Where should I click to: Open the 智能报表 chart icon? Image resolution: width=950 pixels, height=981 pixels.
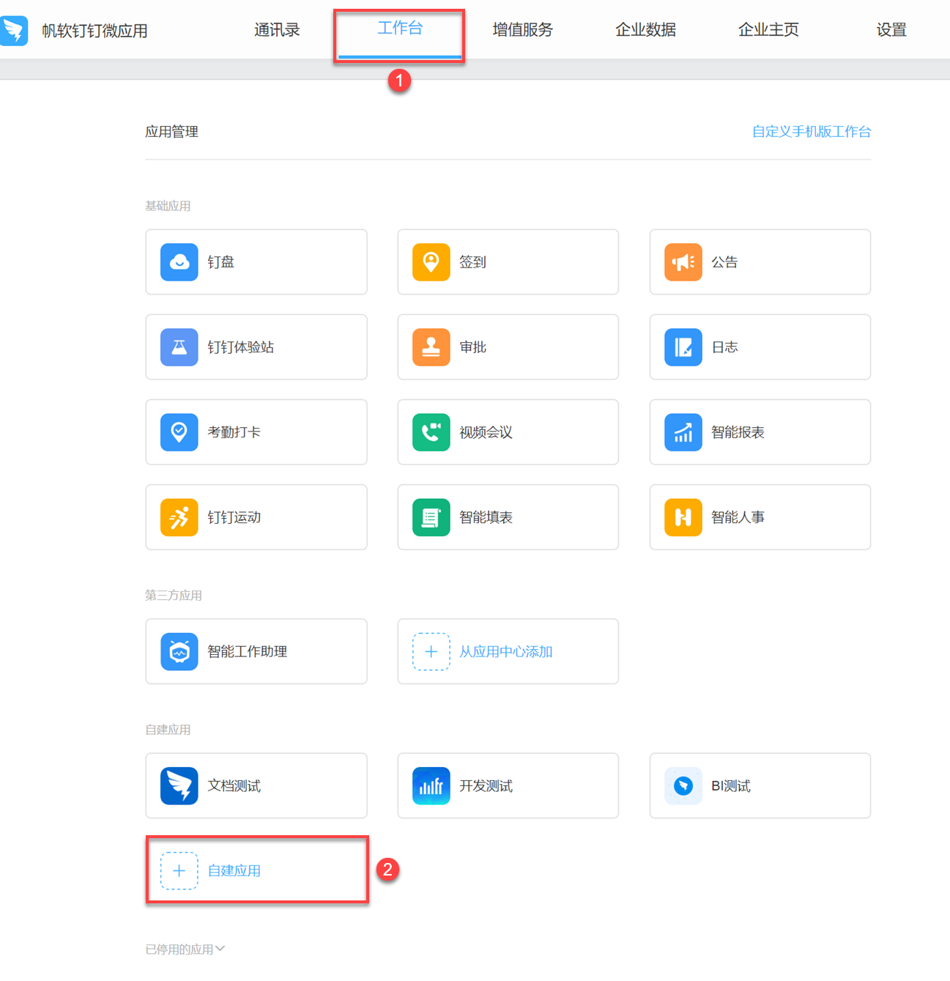click(x=683, y=432)
